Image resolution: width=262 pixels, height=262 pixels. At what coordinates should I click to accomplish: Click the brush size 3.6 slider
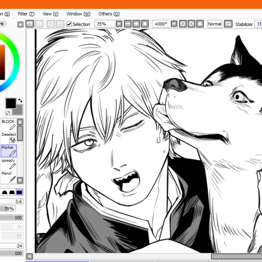coord(12,201)
